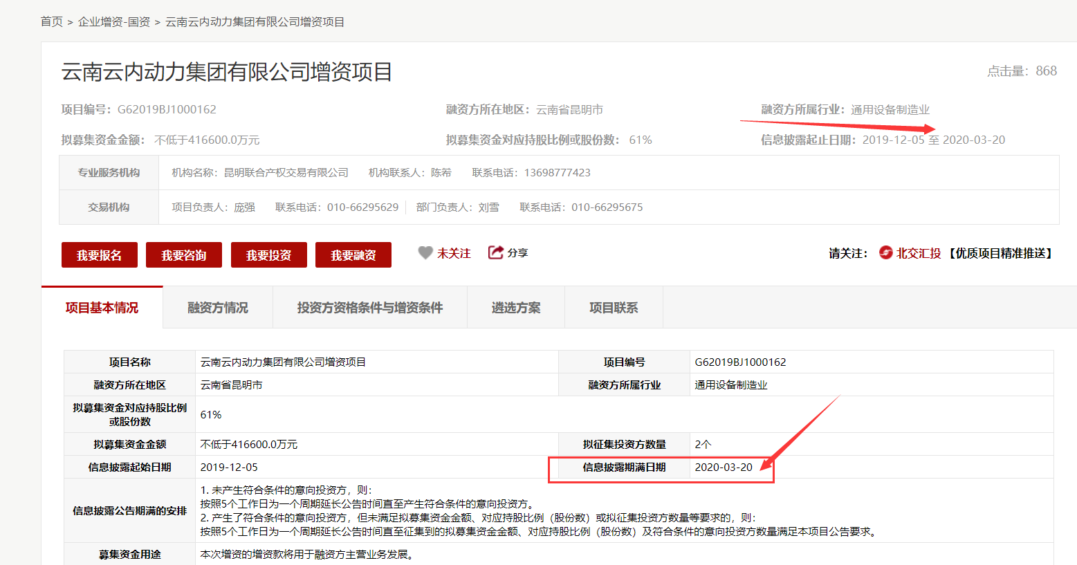Go to 企业增资-国资 breadcrumb
The image size is (1077, 565).
pos(114,22)
